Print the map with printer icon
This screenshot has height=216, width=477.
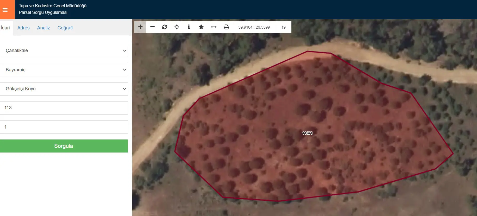(227, 27)
